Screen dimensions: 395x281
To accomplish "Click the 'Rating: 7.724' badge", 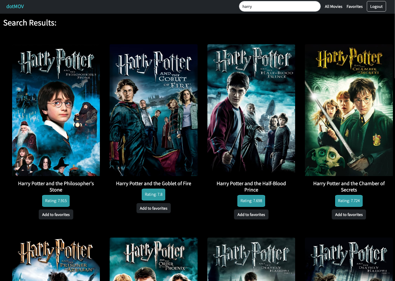I will click(349, 201).
